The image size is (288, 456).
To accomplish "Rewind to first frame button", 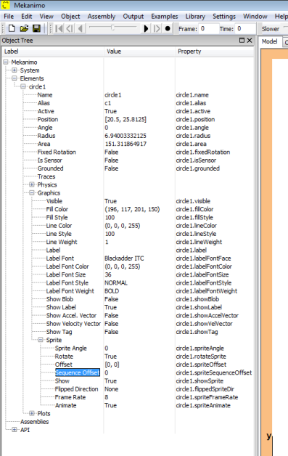I will point(59,28).
